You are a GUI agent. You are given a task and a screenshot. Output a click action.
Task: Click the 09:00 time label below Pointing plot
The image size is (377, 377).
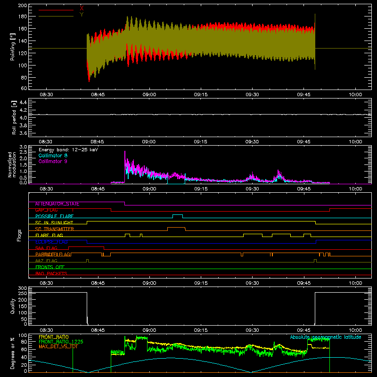(x=149, y=95)
